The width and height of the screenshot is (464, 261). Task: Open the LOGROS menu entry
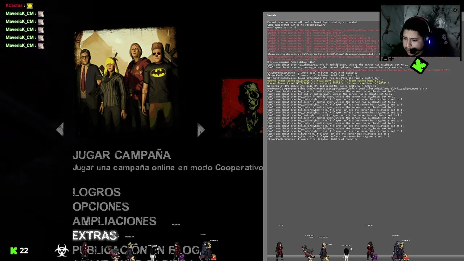pyautogui.click(x=96, y=192)
